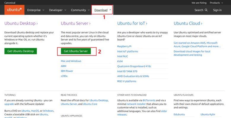Open the Ubuntu Desktop heading link
231x118 pixels.
tap(21, 23)
